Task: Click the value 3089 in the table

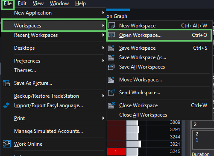Action: (175, 122)
